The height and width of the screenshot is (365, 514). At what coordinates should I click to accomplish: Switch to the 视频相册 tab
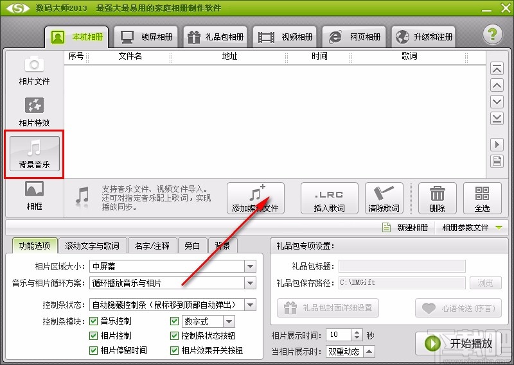point(285,37)
